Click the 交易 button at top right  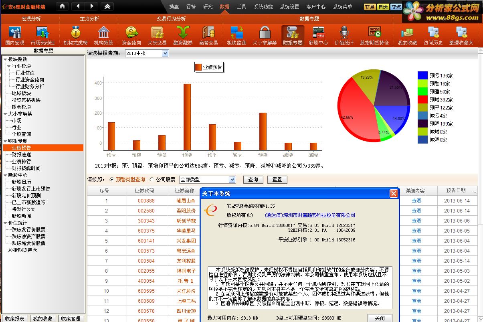(370, 7)
